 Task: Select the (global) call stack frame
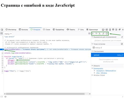[108, 55]
